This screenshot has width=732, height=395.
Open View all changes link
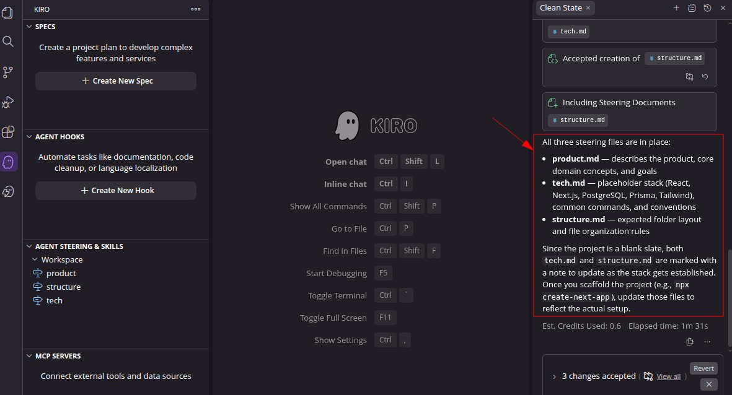click(x=669, y=376)
